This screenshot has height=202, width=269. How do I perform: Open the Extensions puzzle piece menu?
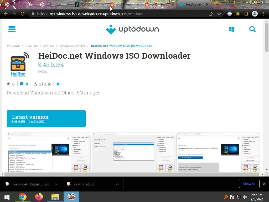tap(238, 14)
